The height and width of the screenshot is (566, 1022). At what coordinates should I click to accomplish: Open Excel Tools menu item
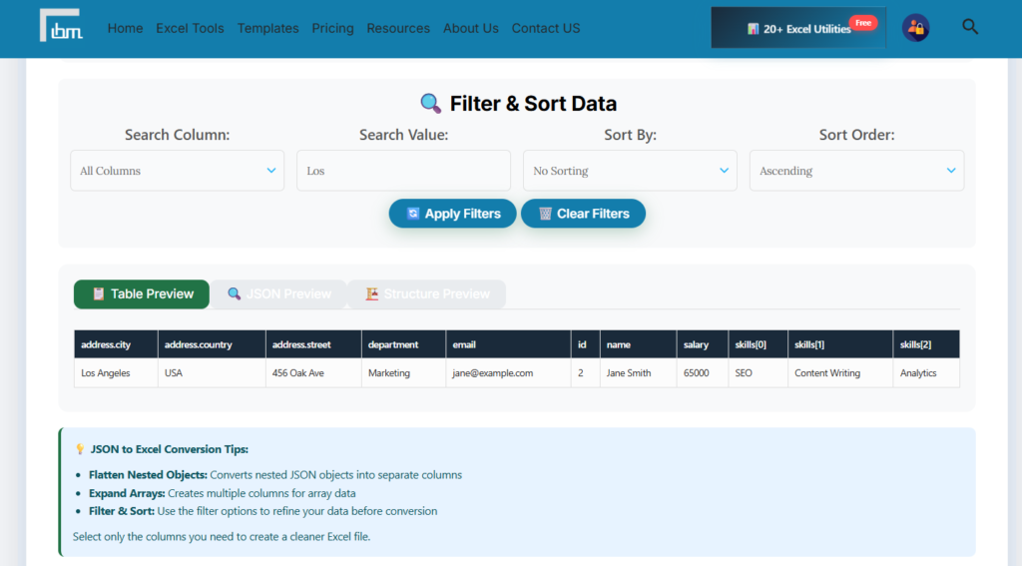pyautogui.click(x=190, y=28)
